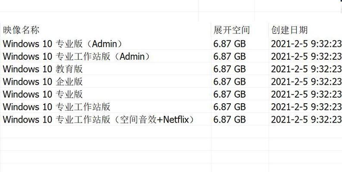Select the 展开空间 column header
This screenshot has height=172, width=342.
pos(232,30)
